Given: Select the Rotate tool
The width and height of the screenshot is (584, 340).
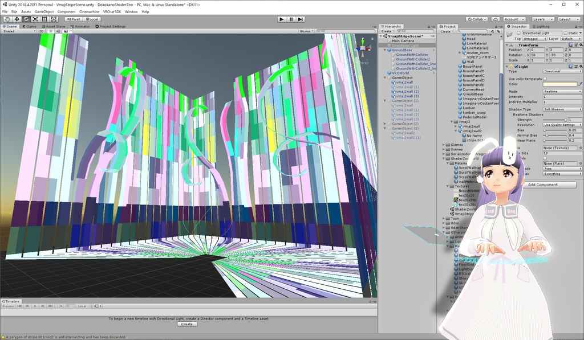Looking at the screenshot, I should click(26, 19).
